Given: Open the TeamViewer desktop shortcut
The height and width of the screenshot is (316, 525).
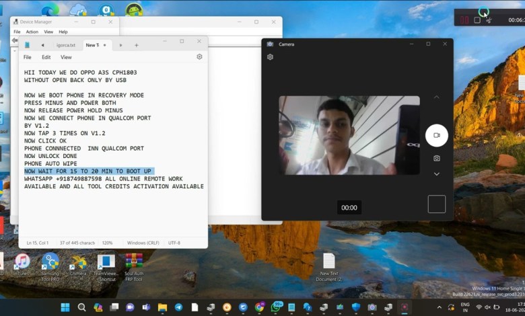Looking at the screenshot, I should pyautogui.click(x=106, y=264).
